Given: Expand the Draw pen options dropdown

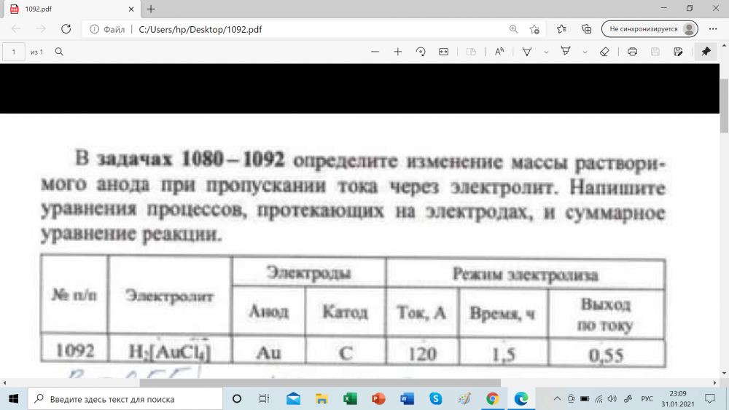Looking at the screenshot, I should (545, 52).
